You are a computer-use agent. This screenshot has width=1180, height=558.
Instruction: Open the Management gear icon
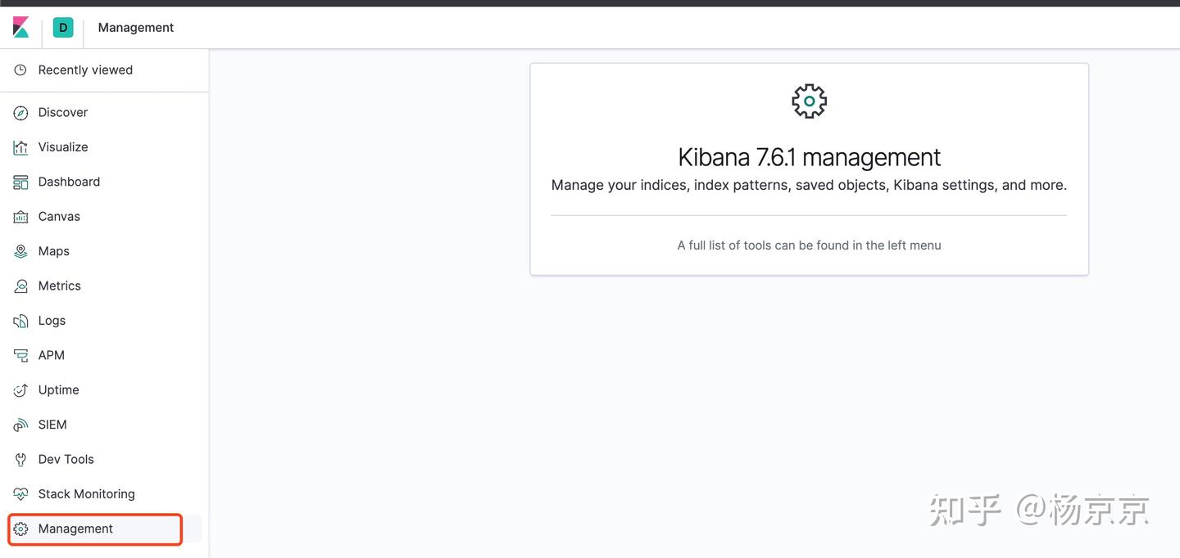20,529
